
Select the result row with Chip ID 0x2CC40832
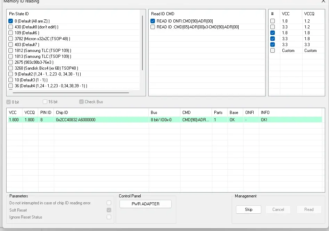pyautogui.click(x=165, y=120)
